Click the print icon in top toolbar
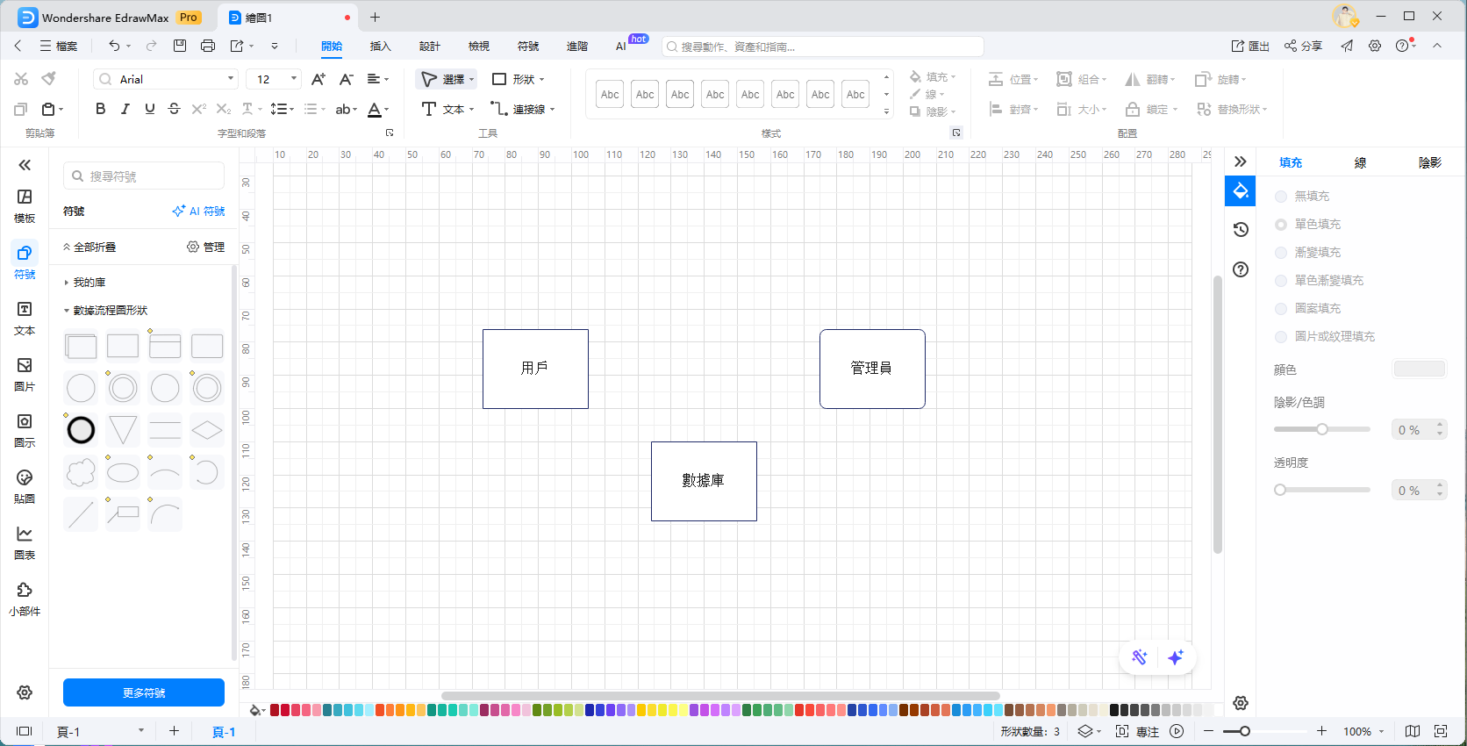Screen dimensions: 1467x746 (x=208, y=46)
